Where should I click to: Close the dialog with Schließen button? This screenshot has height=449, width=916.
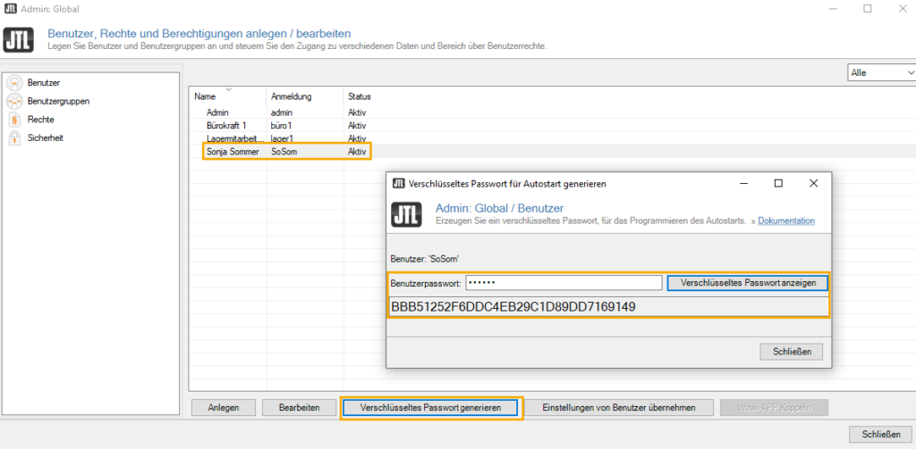coord(791,352)
